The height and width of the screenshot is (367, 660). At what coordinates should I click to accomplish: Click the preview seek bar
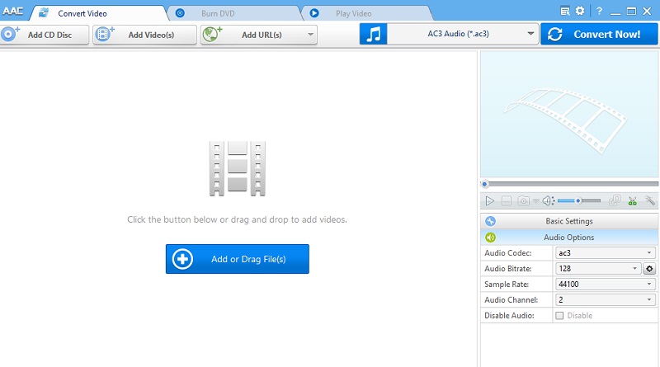click(x=569, y=184)
